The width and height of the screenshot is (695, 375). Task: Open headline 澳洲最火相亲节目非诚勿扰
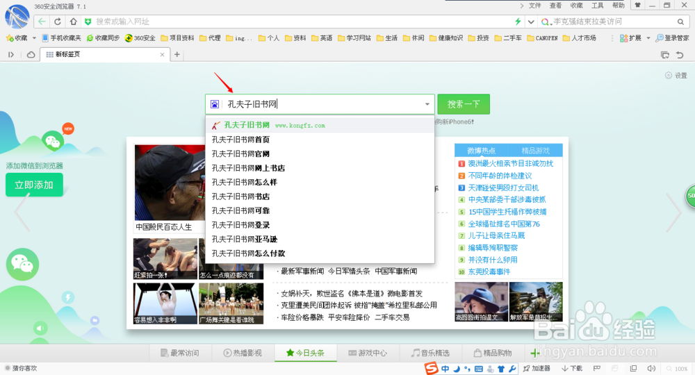[x=511, y=163]
